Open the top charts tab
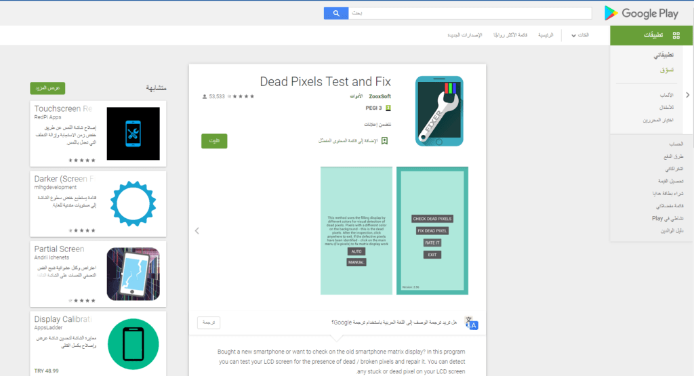Screen dimensions: 694x376 (512, 35)
